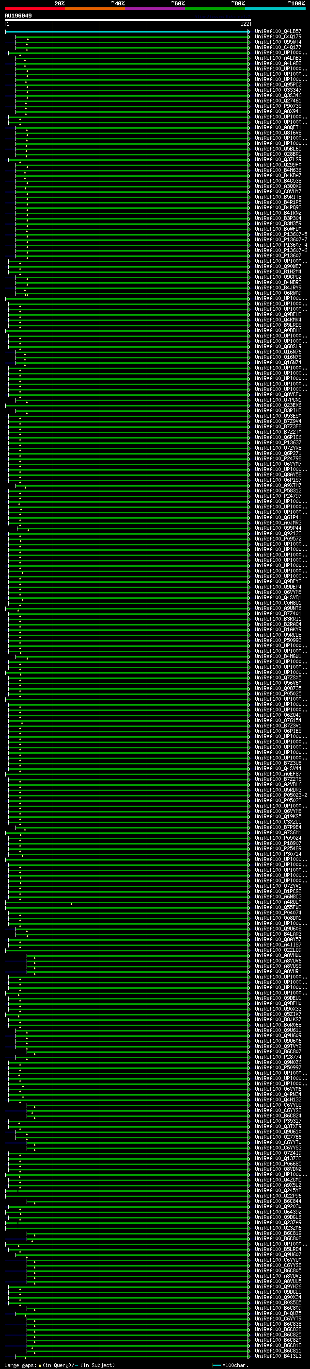Select entry UniRef100_Q23EX6
This screenshot has height=1369, width=310.
coord(278,405)
